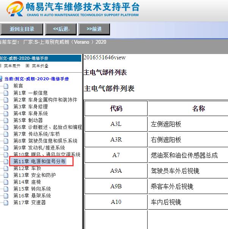Select the 乘客车外后视镜 cell
Viewport: 228px width, 229px height.
pyautogui.click(x=188, y=186)
